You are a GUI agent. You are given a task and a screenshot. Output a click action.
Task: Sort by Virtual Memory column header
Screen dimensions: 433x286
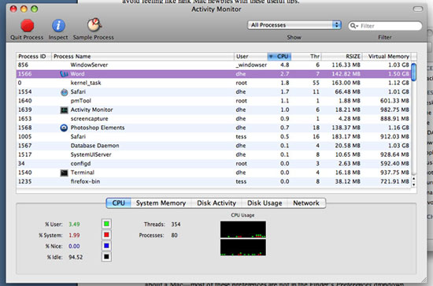pyautogui.click(x=387, y=57)
